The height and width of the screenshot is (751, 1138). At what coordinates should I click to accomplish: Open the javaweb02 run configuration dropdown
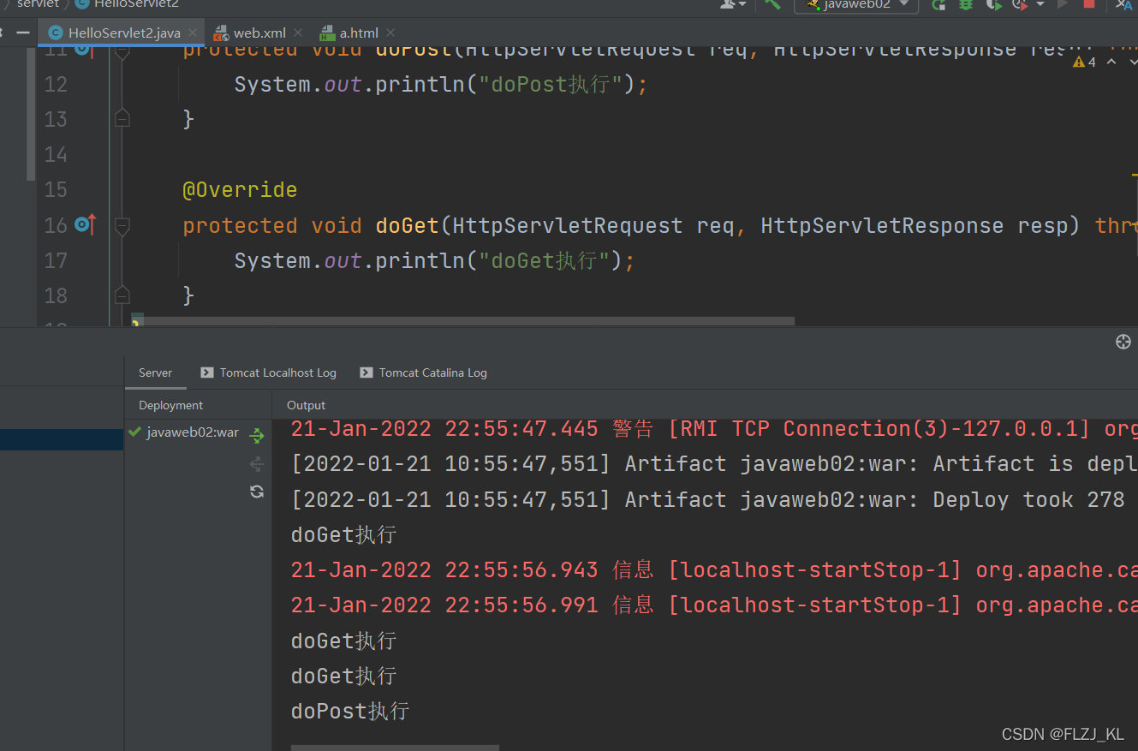856,4
